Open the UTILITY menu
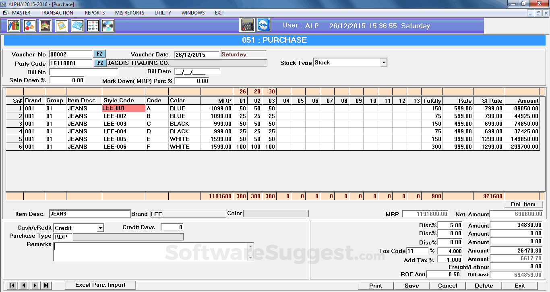Viewport: 550px width, 292px height. pyautogui.click(x=163, y=13)
